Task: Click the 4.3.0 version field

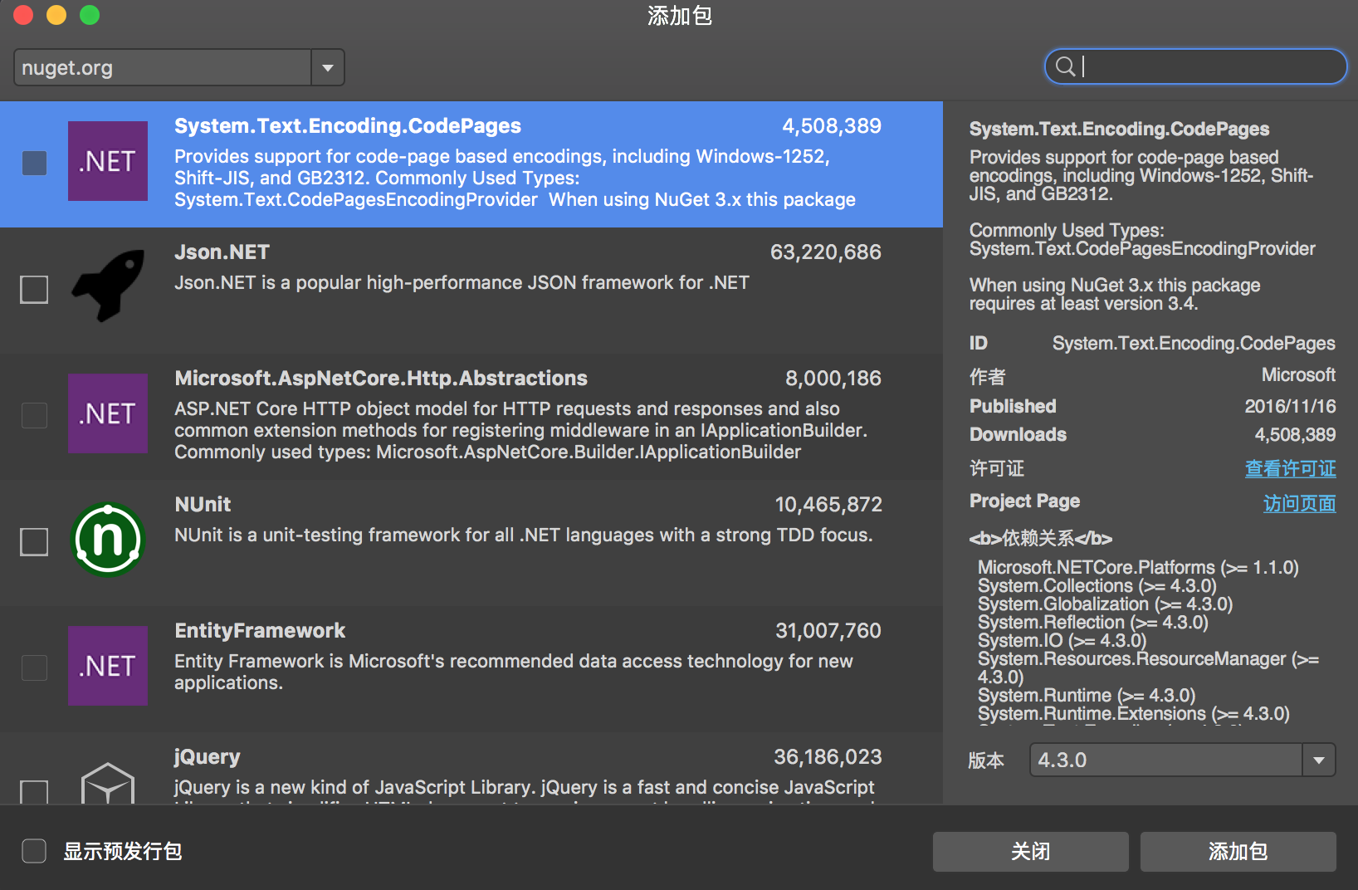Action: 1166,760
